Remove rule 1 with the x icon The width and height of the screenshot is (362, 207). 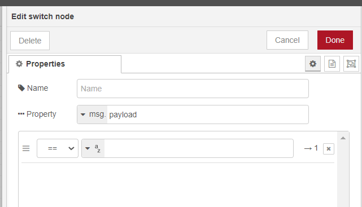pyautogui.click(x=329, y=149)
